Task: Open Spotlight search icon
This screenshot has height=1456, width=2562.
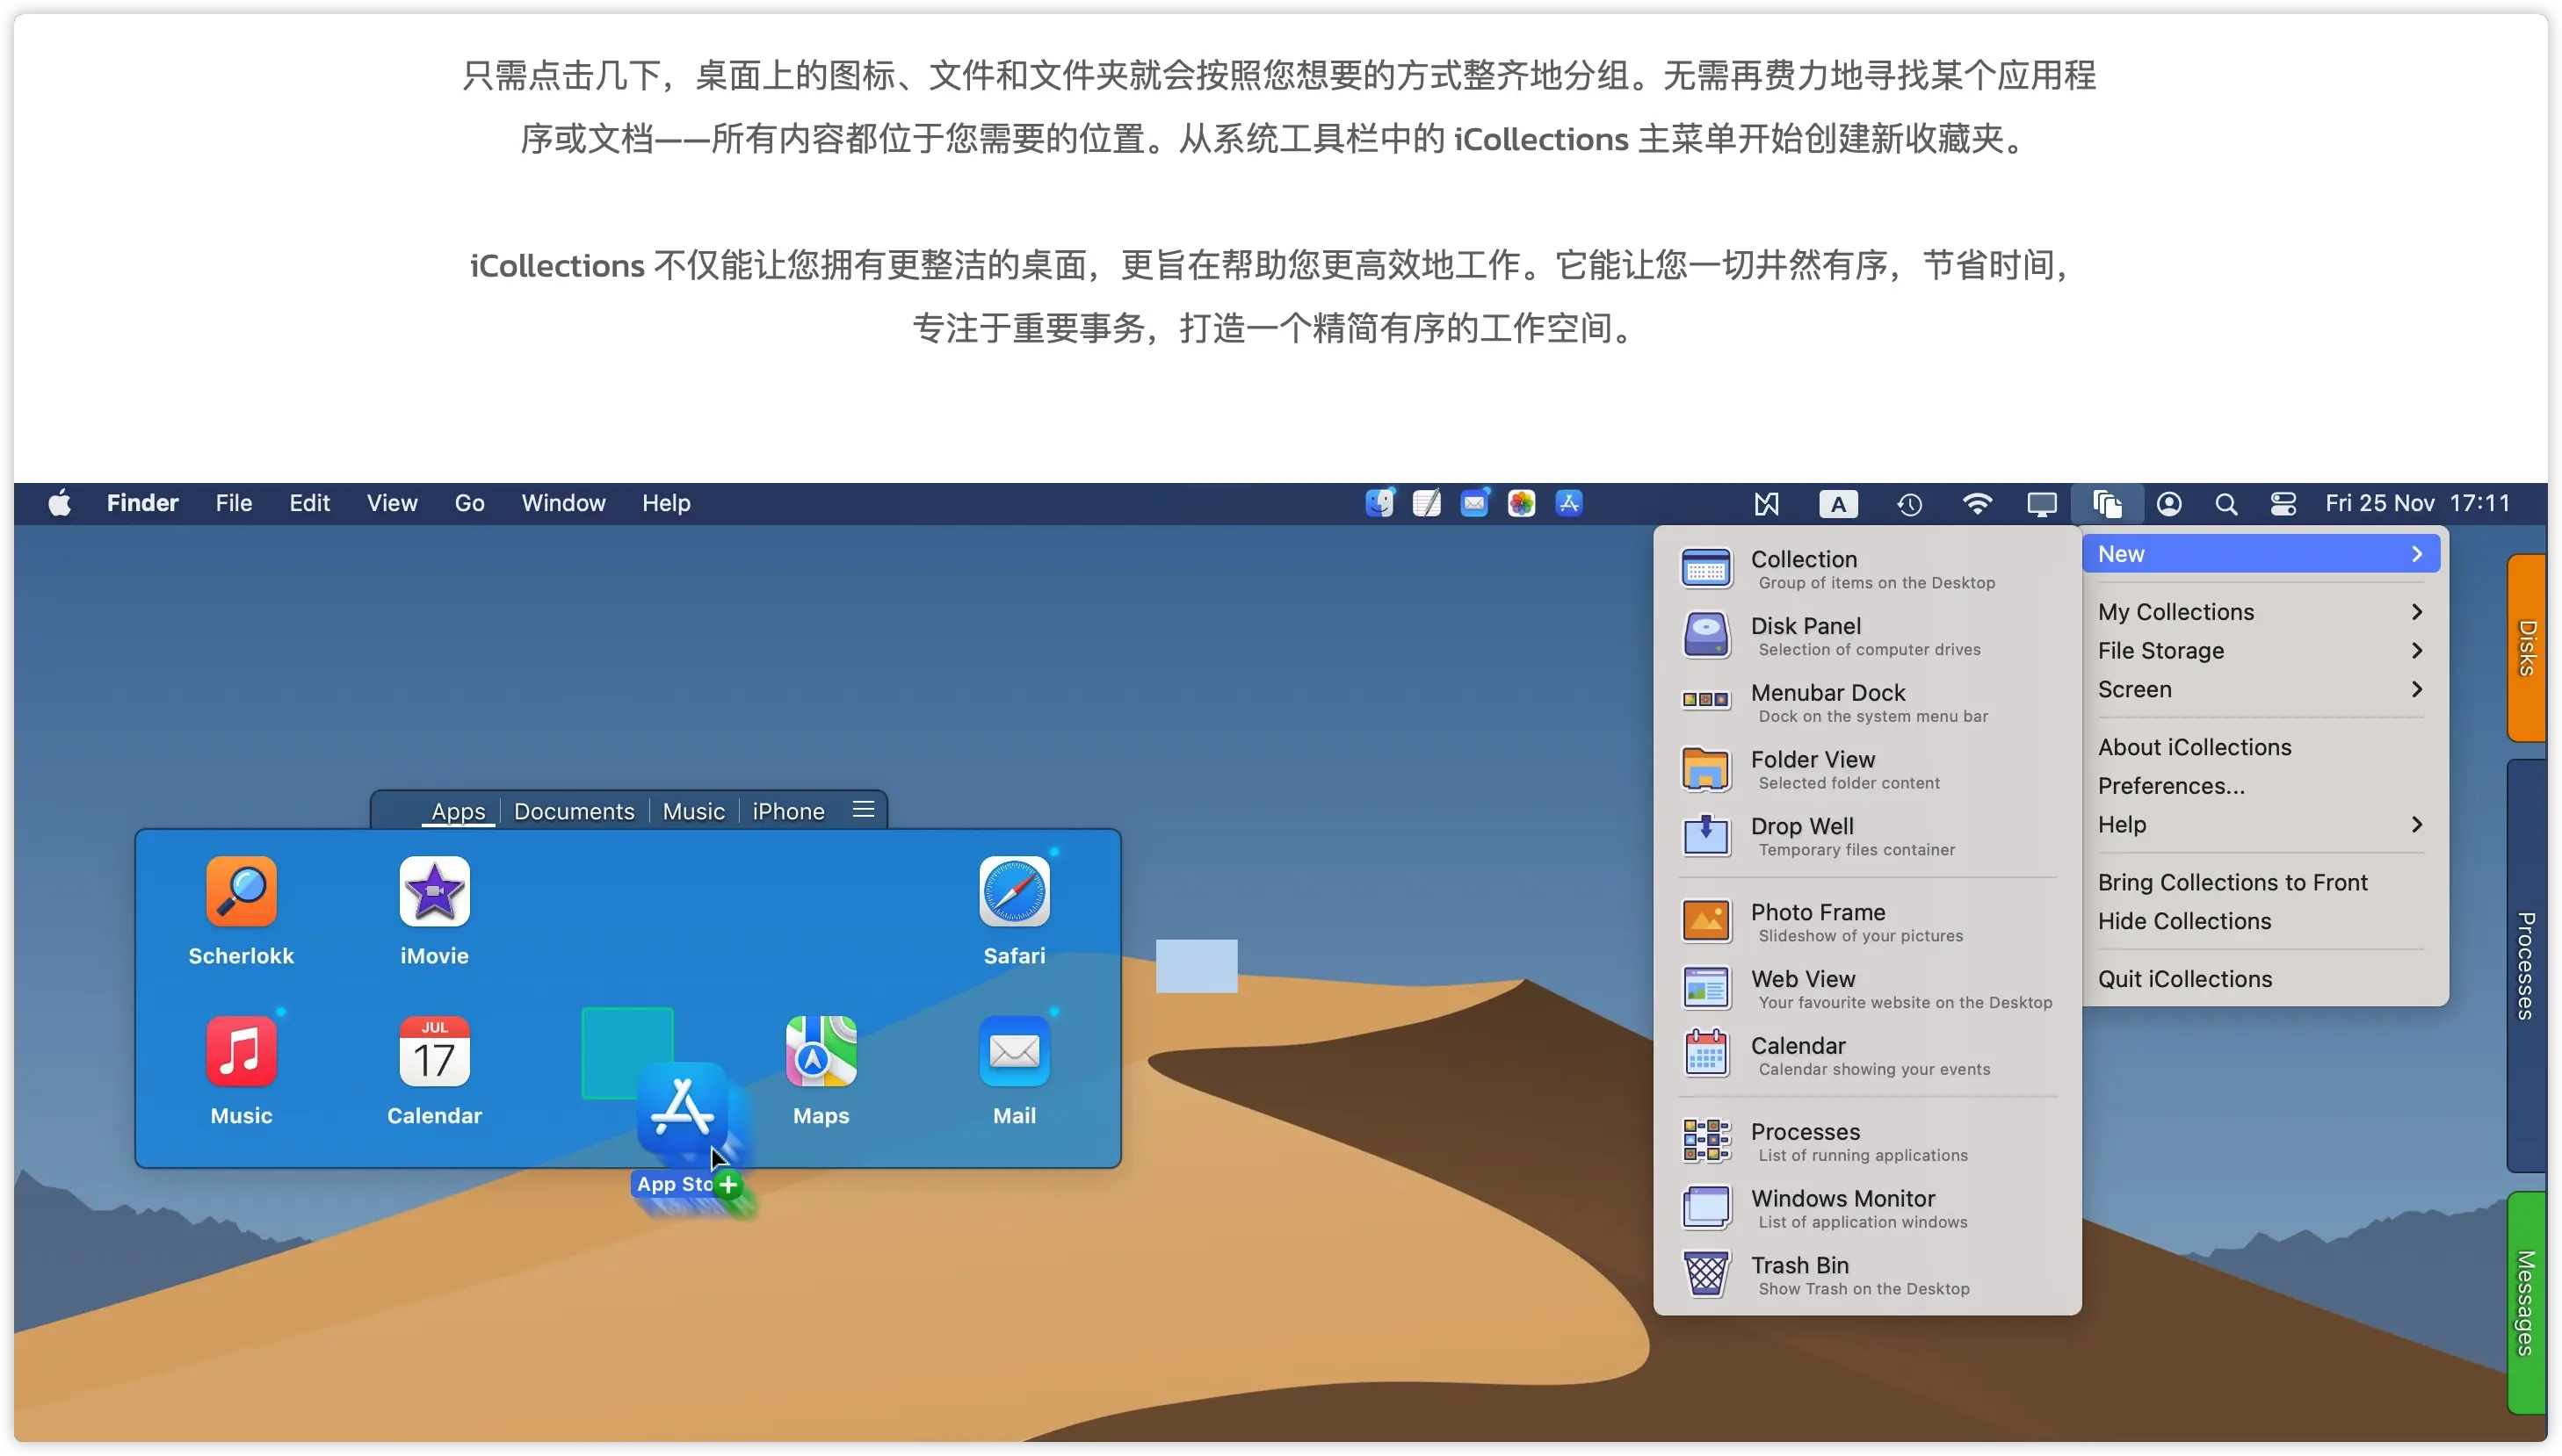Action: (2225, 504)
